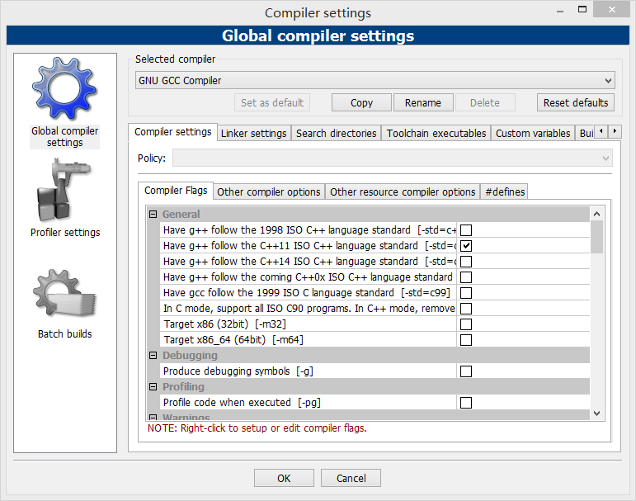Select the Profile code when executed row text

pos(242,403)
